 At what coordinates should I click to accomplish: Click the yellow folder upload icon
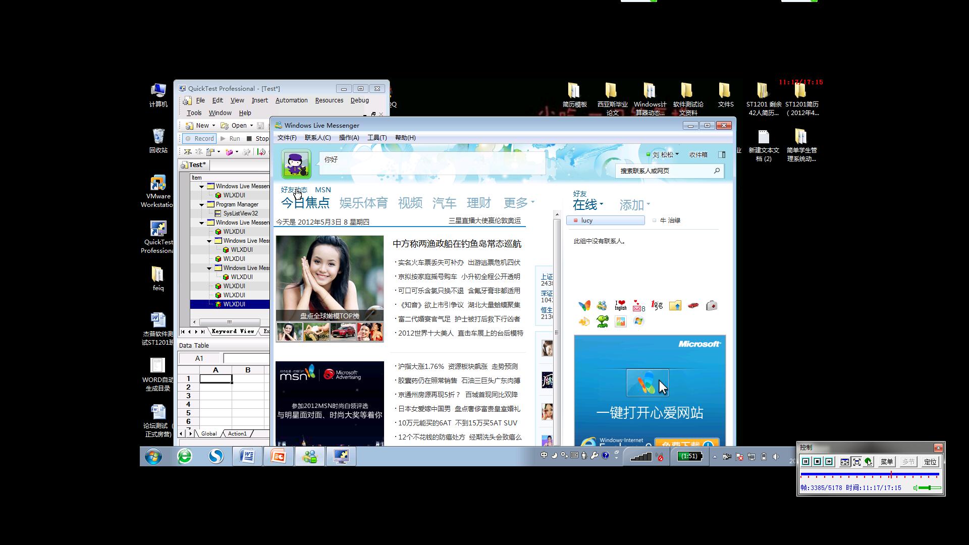pos(675,306)
